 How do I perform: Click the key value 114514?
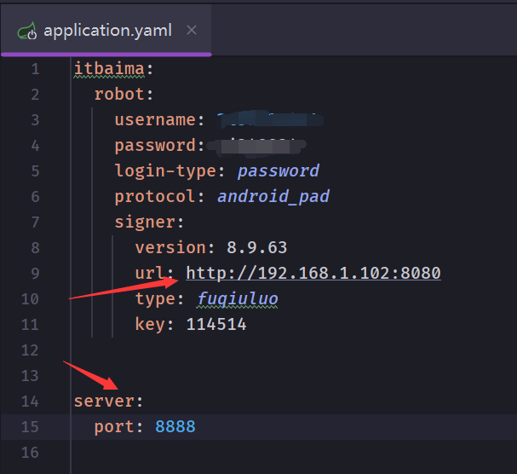click(215, 324)
